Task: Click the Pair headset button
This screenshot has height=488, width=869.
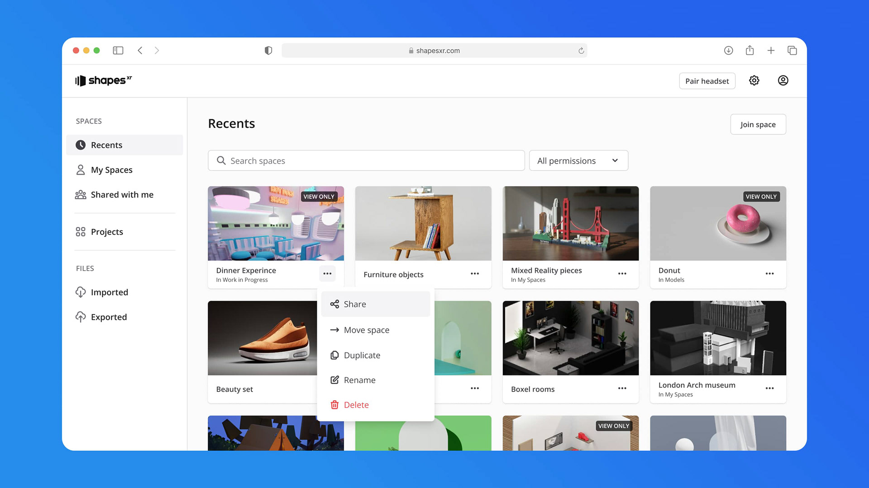Action: [x=707, y=81]
